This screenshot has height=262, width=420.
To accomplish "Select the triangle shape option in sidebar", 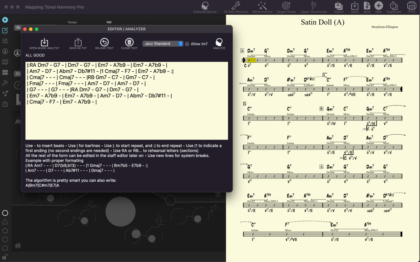I will click(5, 221).
